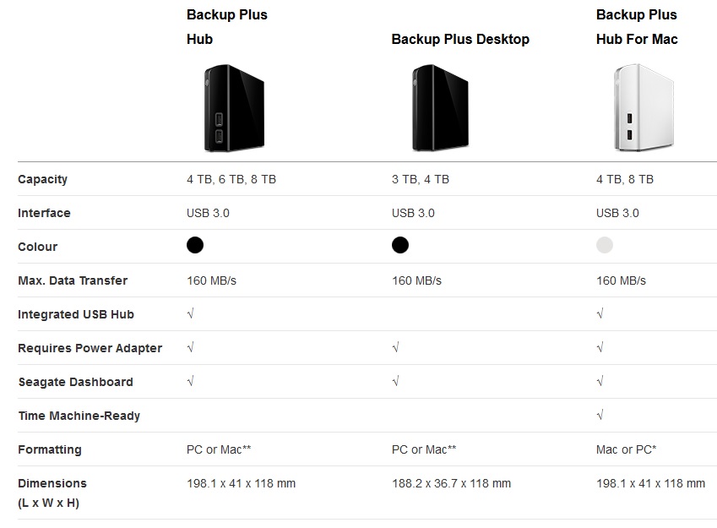Click the Backup Plus Desktop product image
717x528 pixels.
(x=440, y=108)
